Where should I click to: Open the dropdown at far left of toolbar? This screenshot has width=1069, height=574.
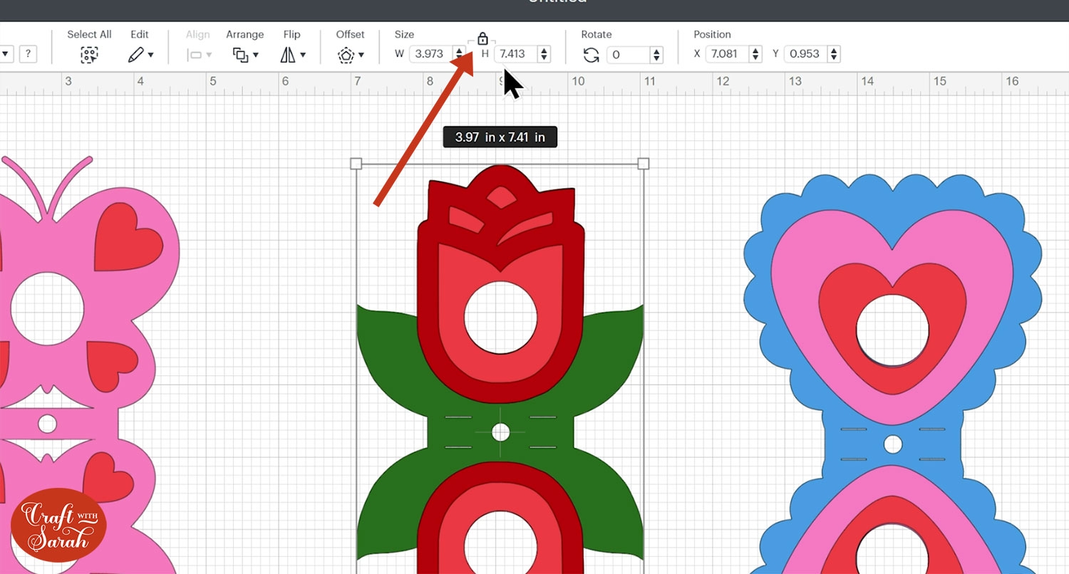click(7, 53)
